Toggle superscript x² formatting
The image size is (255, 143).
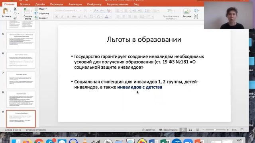80,17
